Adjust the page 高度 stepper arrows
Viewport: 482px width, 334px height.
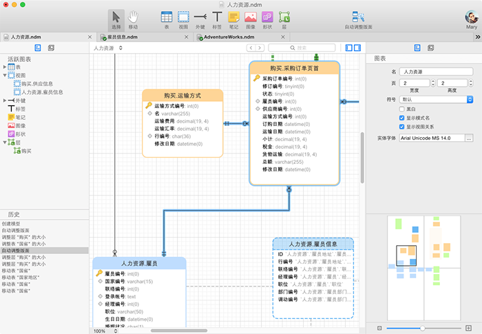click(470, 83)
